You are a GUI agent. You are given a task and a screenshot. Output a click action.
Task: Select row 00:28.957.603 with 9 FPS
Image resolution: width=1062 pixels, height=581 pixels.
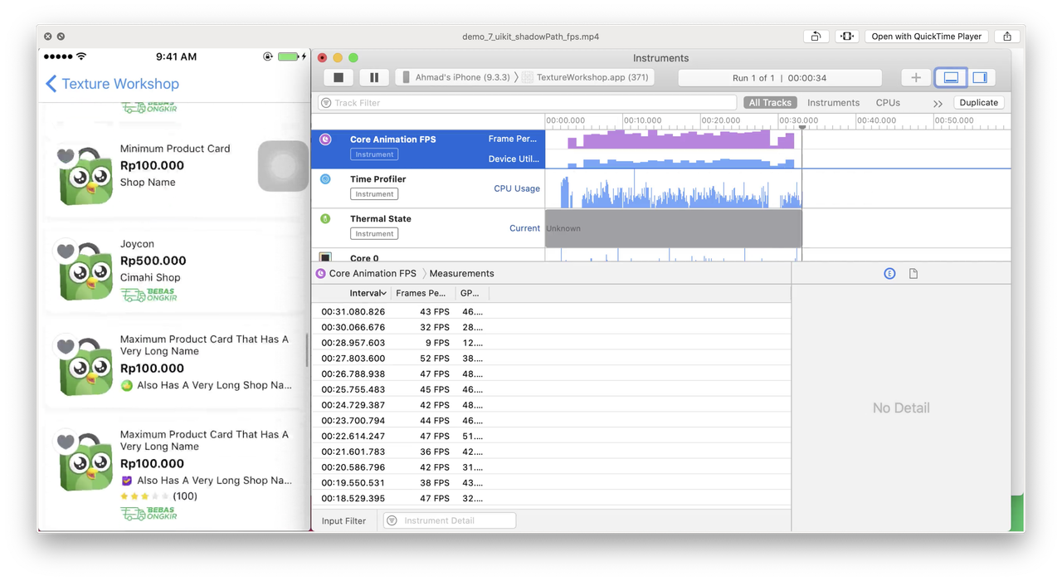click(552, 343)
